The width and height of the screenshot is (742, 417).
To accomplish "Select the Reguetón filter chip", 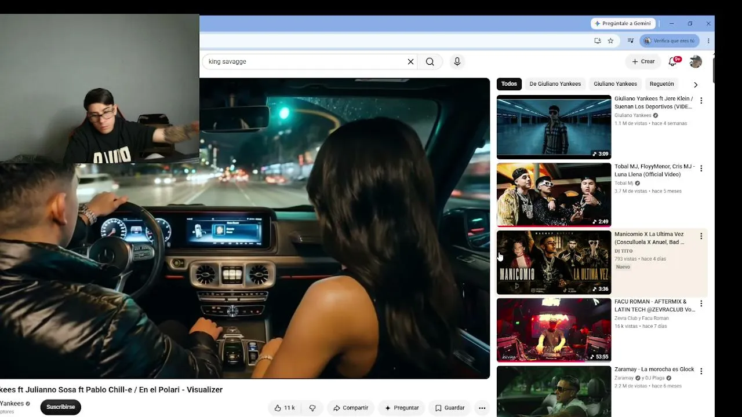I will pyautogui.click(x=662, y=84).
